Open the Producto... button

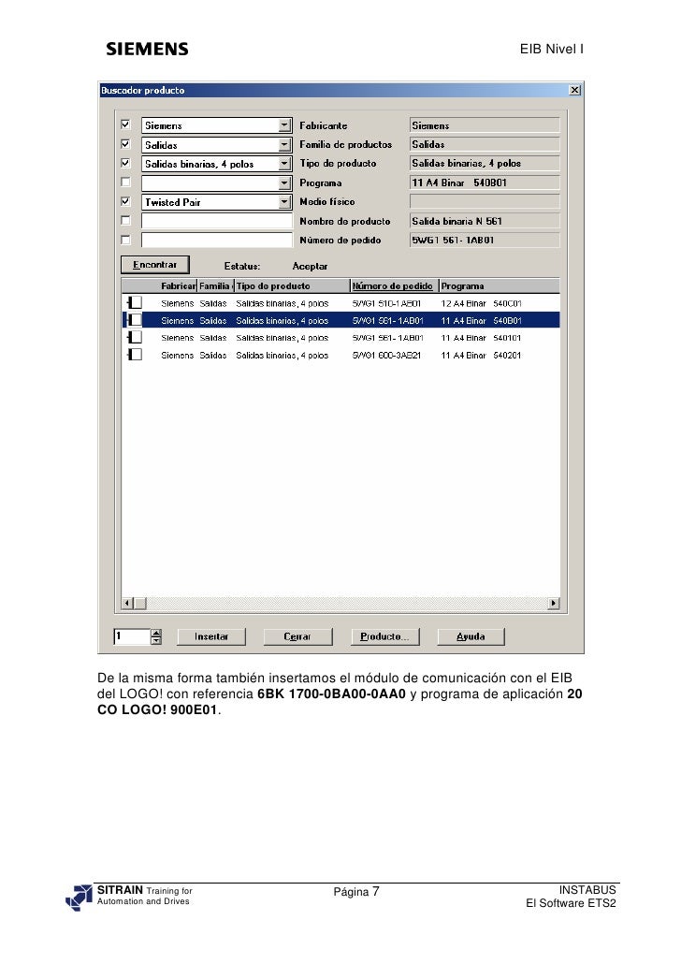384,637
